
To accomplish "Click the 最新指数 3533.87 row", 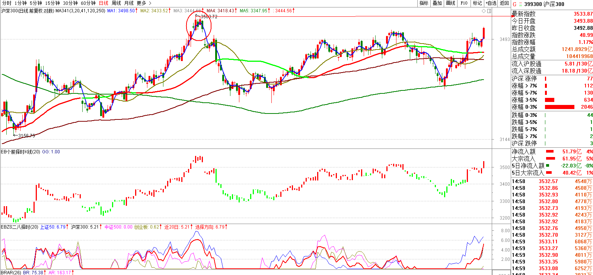I will (x=552, y=14).
